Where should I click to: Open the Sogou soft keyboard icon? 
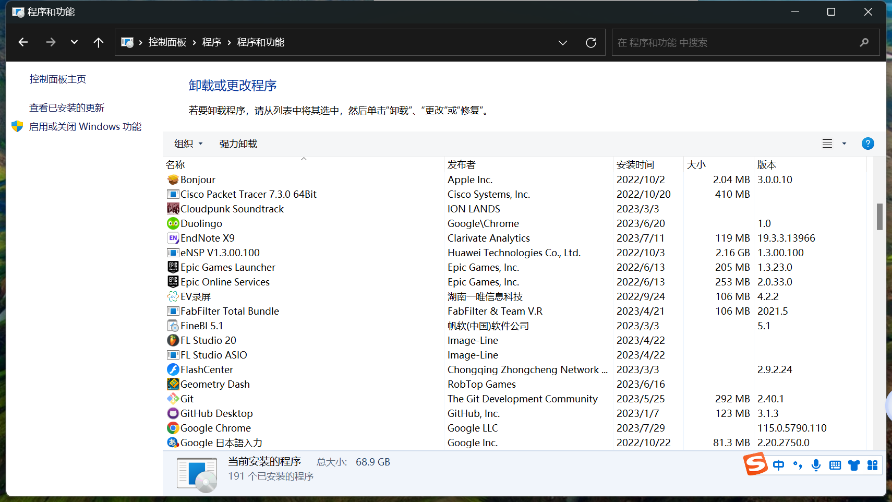(x=835, y=465)
